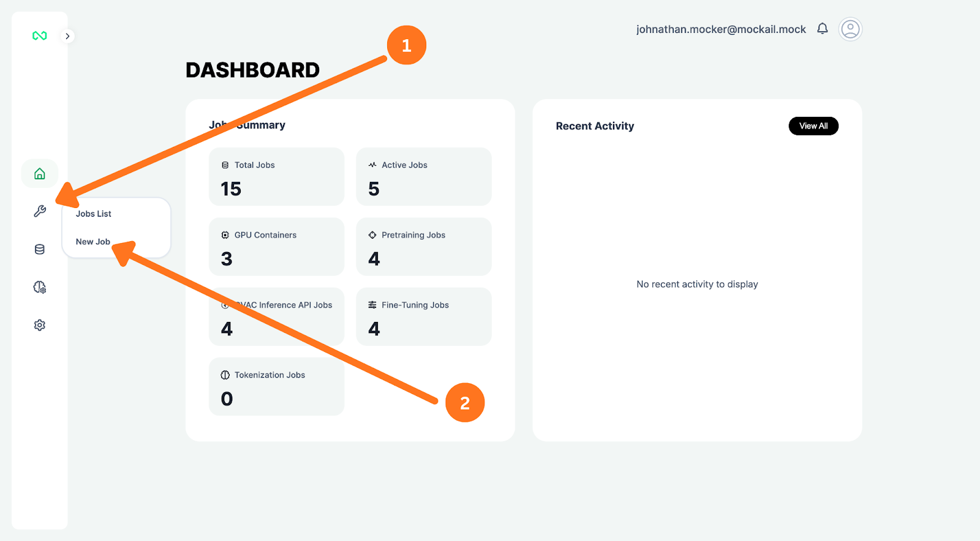Go to the Home dashboard icon
980x541 pixels.
coord(40,174)
